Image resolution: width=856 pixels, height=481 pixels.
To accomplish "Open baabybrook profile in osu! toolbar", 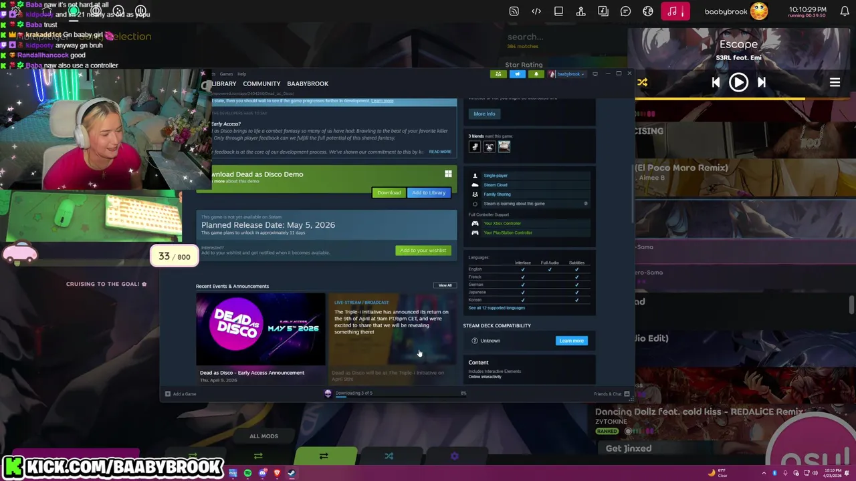I will click(x=736, y=11).
